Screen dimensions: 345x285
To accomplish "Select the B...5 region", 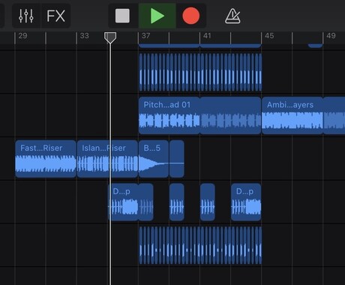I will (x=154, y=159).
